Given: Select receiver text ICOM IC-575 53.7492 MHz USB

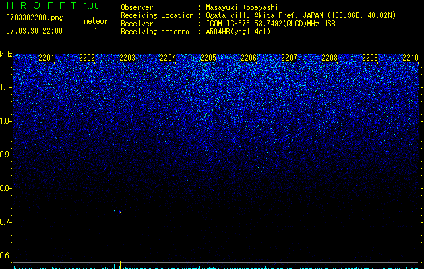Looking at the screenshot, I should point(270,24).
